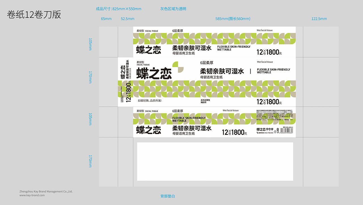Viewport: 363px width, 205px height.
Task: Click FLEXIBLE SKIN-FRIENDLY WETTABLE overlapping the pattern band
Action: point(189,119)
